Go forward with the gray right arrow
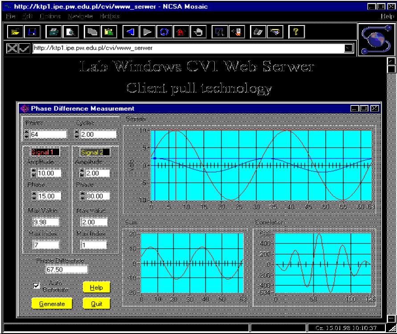397x334 pixels. pos(147,32)
